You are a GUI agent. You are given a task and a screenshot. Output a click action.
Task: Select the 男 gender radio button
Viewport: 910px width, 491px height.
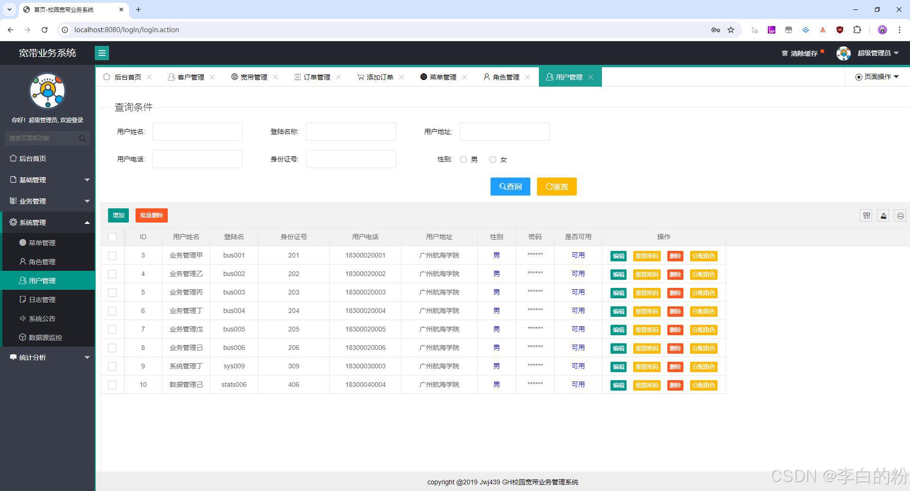(x=464, y=160)
